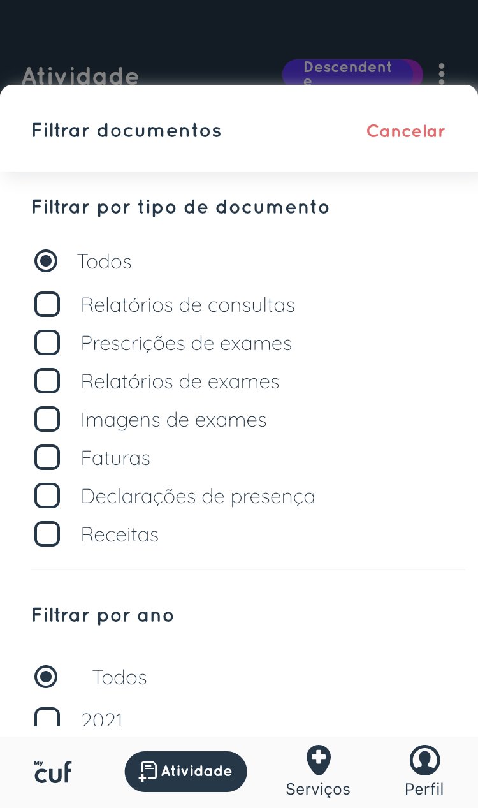Image resolution: width=478 pixels, height=808 pixels.
Task: Enable Prescrições de exames filter checkbox
Action: click(47, 343)
